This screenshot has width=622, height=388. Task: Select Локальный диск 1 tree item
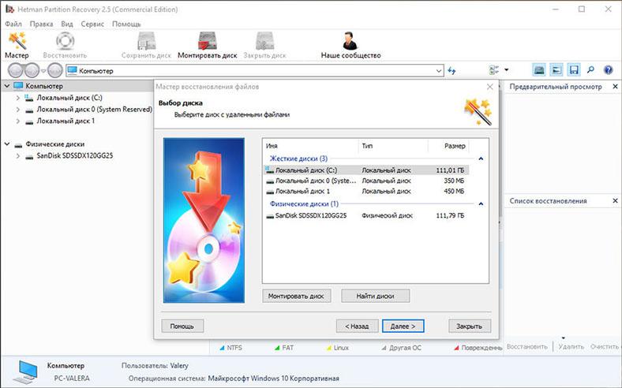(66, 121)
